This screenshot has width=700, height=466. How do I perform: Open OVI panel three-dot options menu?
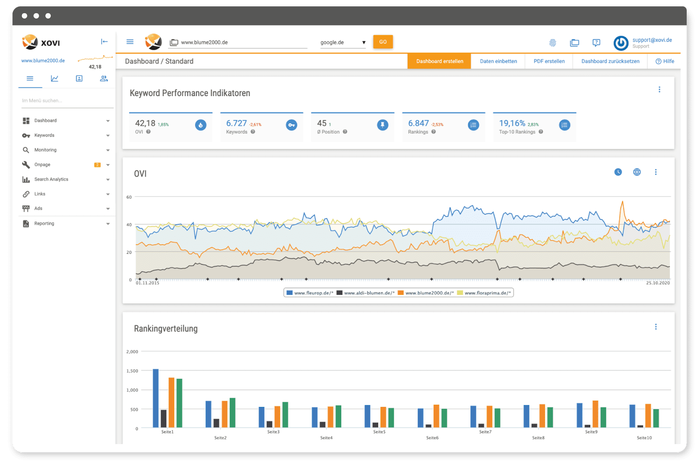656,172
